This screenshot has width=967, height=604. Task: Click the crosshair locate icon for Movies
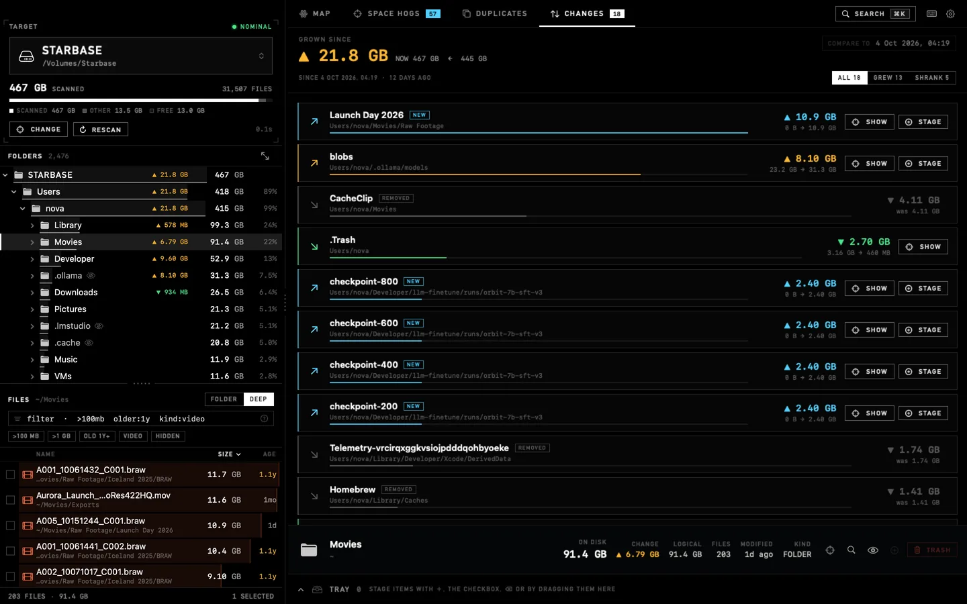click(830, 550)
